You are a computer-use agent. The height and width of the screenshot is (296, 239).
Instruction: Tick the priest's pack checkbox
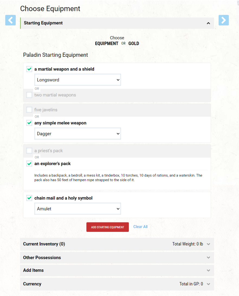tap(29, 151)
